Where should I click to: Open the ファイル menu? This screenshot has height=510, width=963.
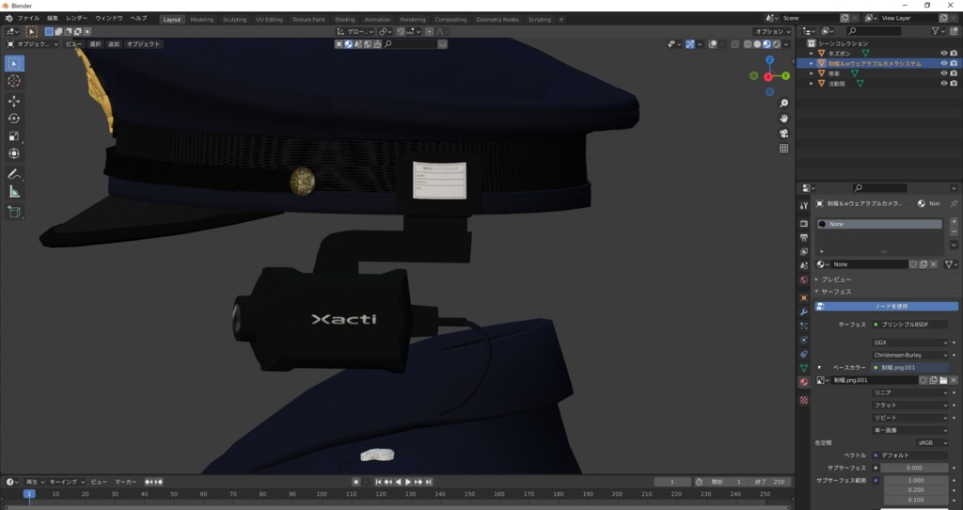pyautogui.click(x=28, y=19)
